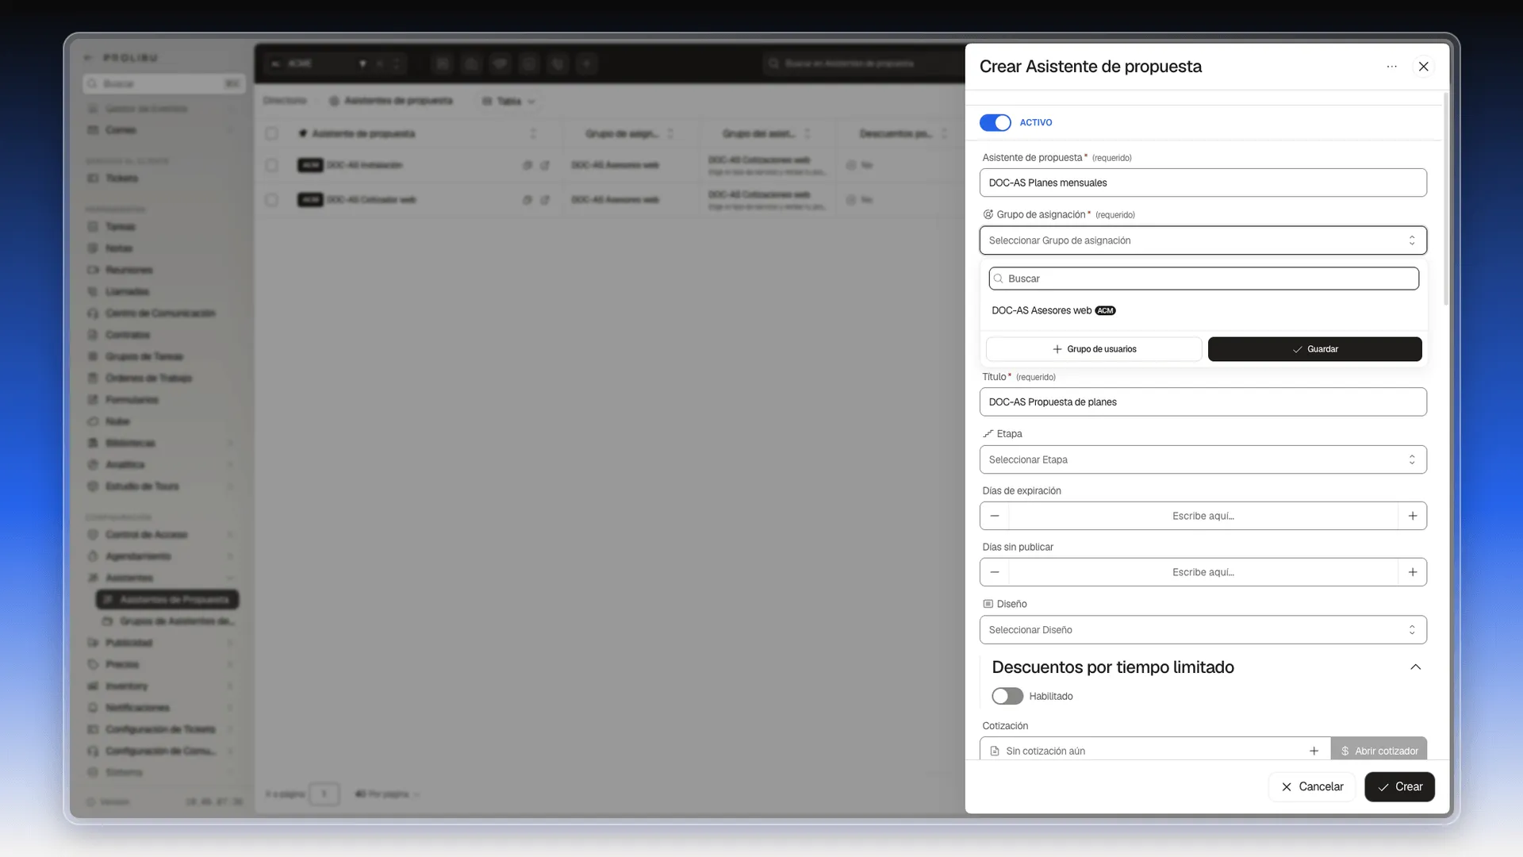Check the second row checkbox in background table
The width and height of the screenshot is (1523, 857).
[272, 200]
